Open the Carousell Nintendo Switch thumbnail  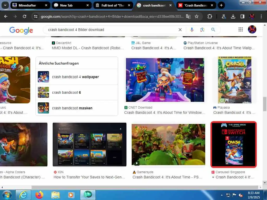pyautogui.click(x=233, y=144)
